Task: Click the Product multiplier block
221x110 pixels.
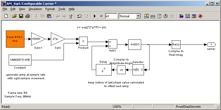Action: [83, 41]
